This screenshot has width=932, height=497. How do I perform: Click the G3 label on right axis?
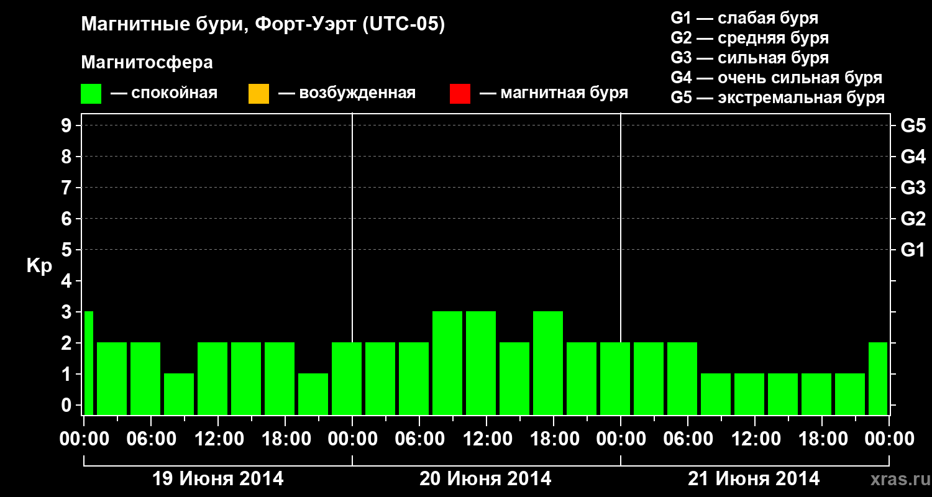click(x=913, y=188)
